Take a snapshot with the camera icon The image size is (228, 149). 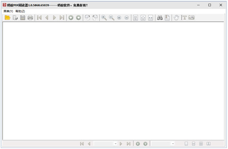(x=192, y=18)
